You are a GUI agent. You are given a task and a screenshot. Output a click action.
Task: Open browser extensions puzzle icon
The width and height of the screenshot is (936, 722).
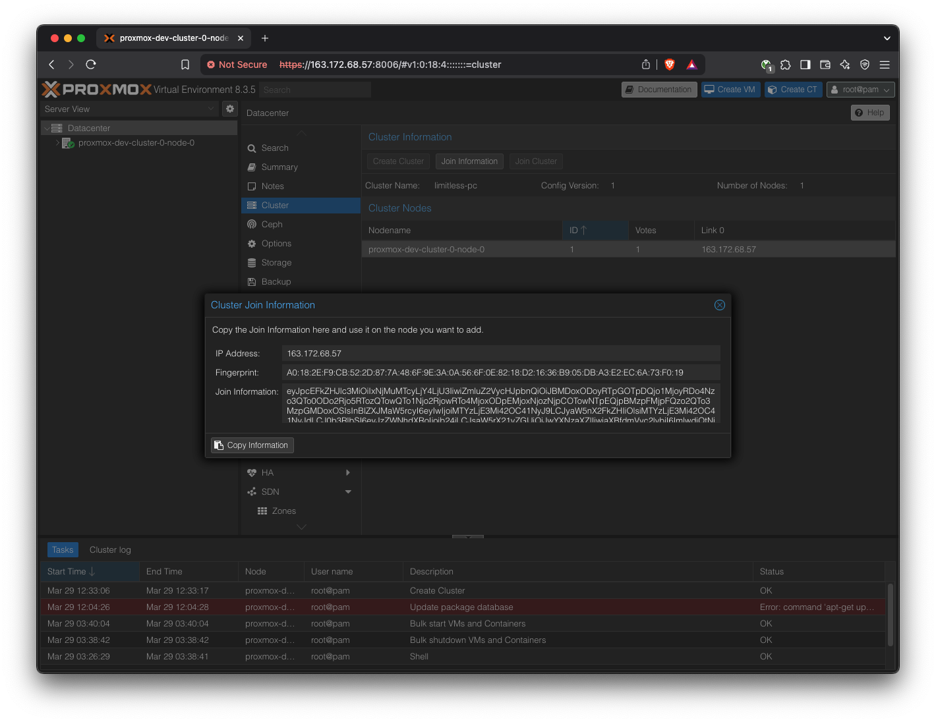pyautogui.click(x=785, y=65)
